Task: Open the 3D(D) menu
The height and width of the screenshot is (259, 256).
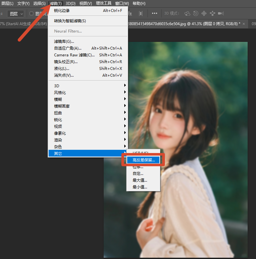Action: (x=71, y=4)
